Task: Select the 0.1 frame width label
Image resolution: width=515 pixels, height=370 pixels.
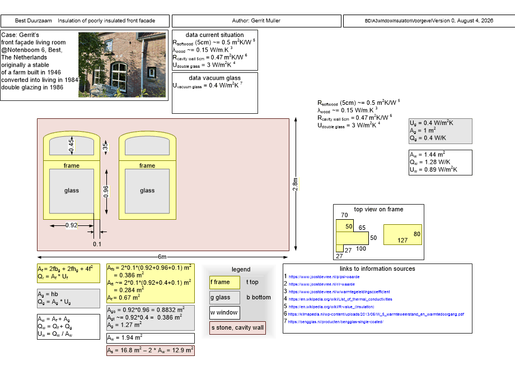Action: 97,244
